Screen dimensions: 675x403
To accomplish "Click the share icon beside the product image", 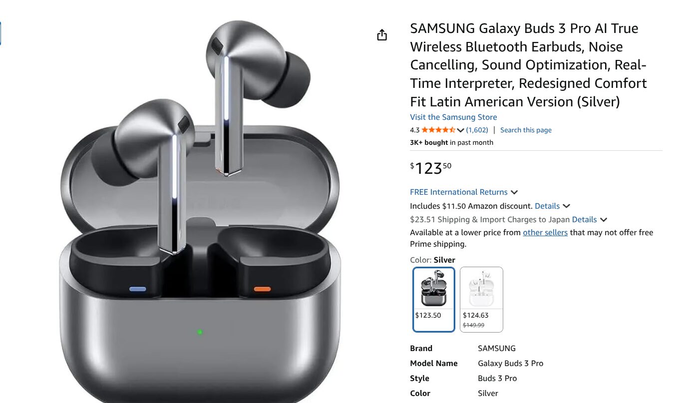I will 382,35.
